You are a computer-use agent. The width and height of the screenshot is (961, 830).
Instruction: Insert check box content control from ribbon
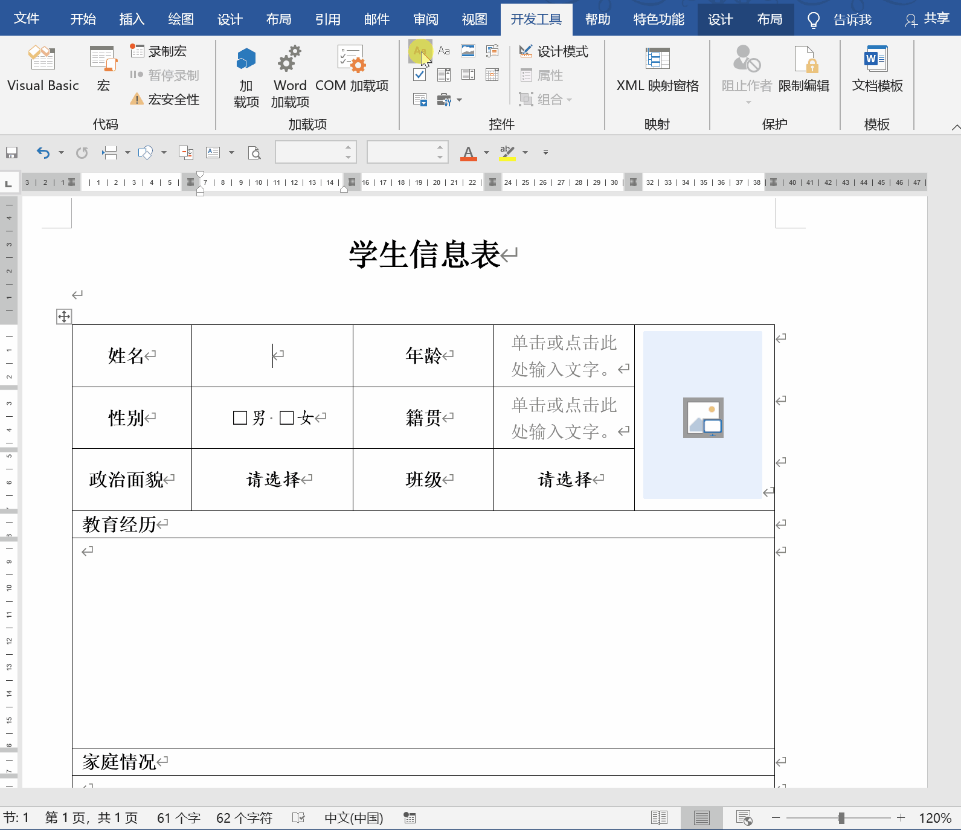tap(420, 75)
